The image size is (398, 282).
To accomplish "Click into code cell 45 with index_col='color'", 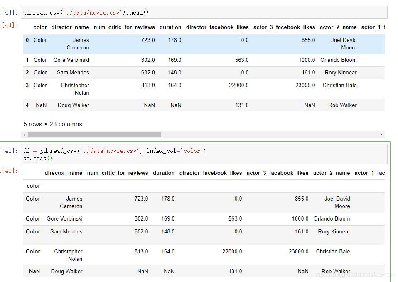I will click(204, 154).
